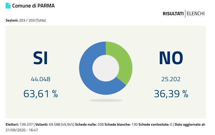
Task: Click the 36,39 % NO percentage
Action: click(x=171, y=93)
